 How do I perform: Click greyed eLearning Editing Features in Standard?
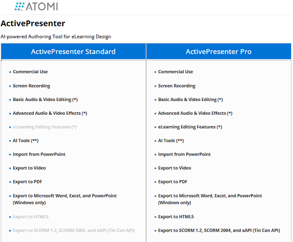pos(45,127)
